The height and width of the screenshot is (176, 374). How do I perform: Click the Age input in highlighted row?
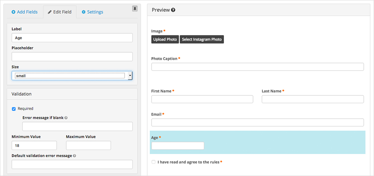178,146
